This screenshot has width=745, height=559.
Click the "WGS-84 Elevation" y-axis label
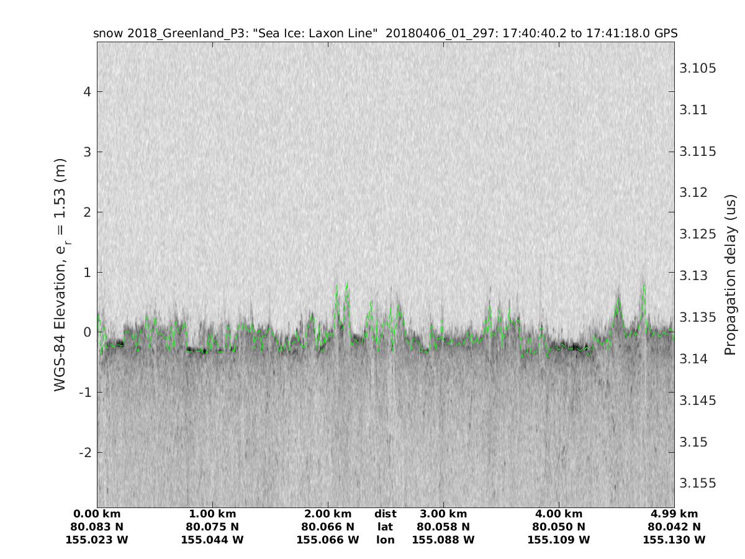coord(60,274)
